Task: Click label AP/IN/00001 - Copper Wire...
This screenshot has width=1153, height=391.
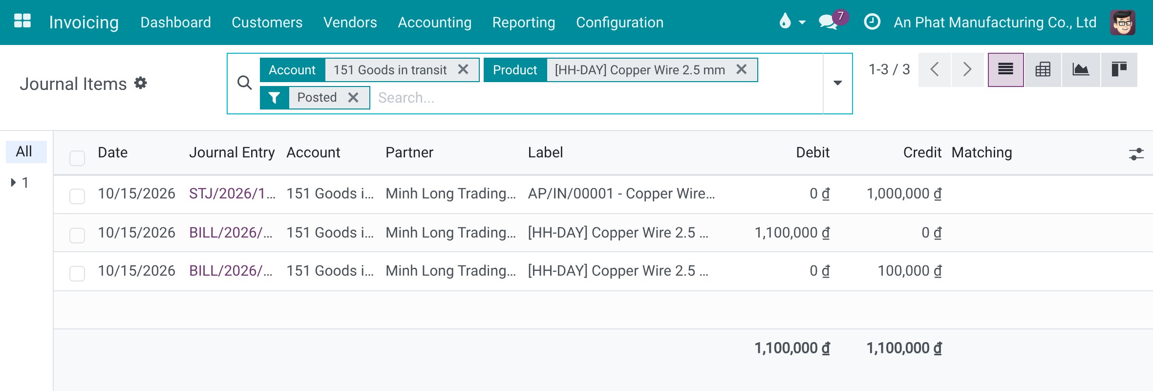Action: click(x=621, y=194)
